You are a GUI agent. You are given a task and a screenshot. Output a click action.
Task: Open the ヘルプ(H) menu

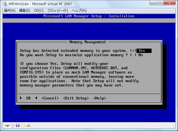79,11
